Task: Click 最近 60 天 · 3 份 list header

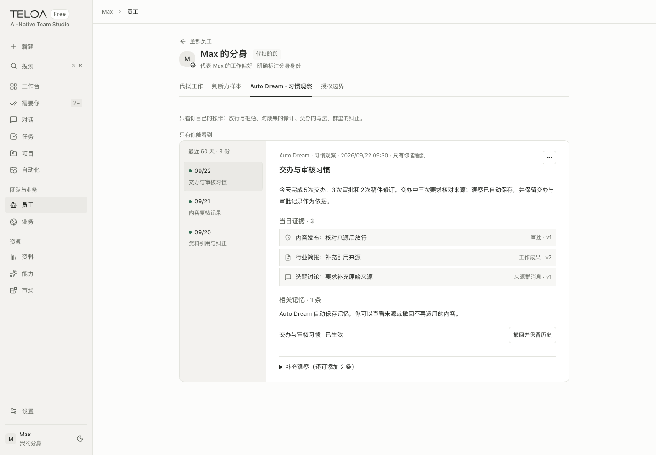Action: click(209, 152)
